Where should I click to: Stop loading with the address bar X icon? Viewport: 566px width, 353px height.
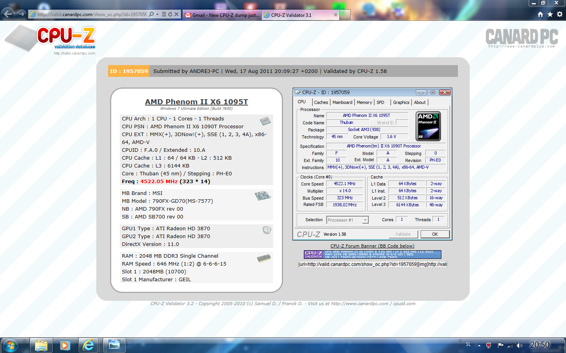176,14
